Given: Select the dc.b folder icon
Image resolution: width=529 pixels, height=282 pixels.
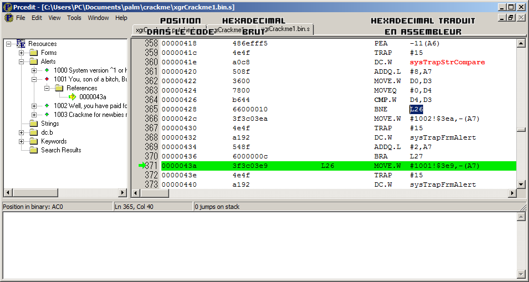Looking at the screenshot, I should [33, 132].
